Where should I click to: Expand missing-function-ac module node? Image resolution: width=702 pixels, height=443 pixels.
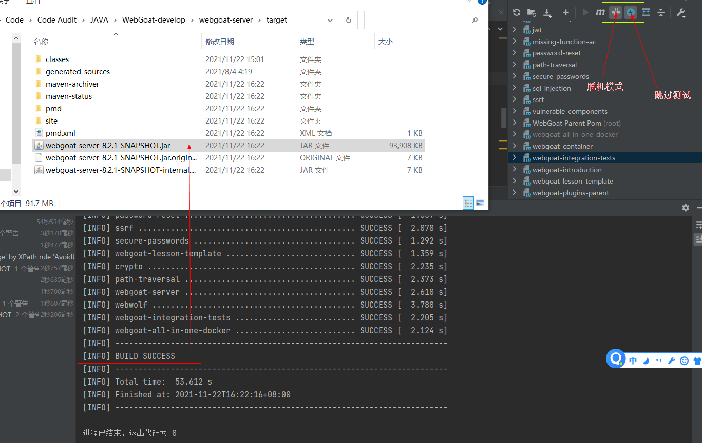(514, 42)
